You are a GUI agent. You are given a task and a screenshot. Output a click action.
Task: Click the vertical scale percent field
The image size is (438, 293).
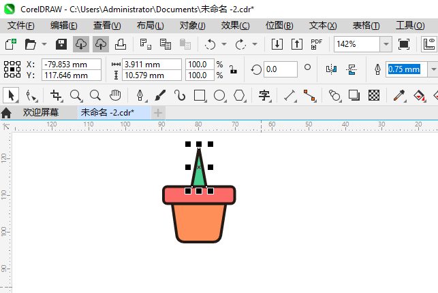pos(200,75)
